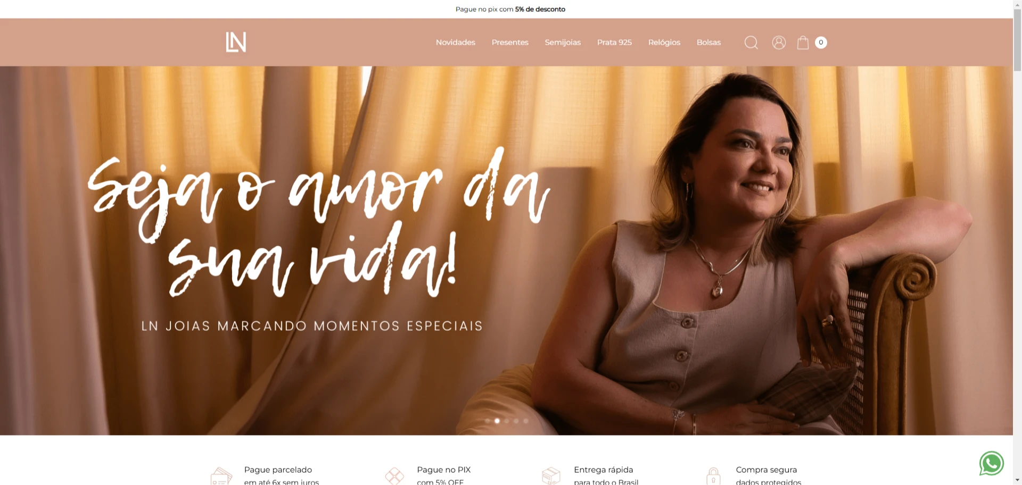Click the LN logo in header
Viewport: 1022px width, 485px height.
pyautogui.click(x=236, y=42)
